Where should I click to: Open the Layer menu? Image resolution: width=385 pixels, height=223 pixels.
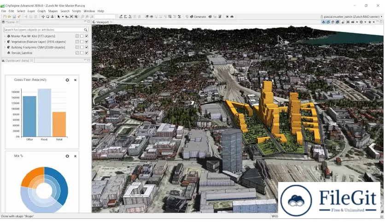click(x=31, y=11)
